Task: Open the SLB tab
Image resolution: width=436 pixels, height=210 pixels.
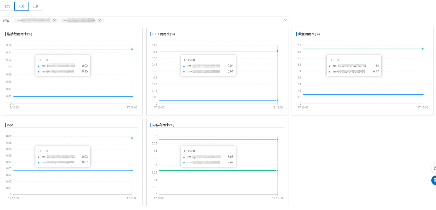Action: click(x=35, y=6)
